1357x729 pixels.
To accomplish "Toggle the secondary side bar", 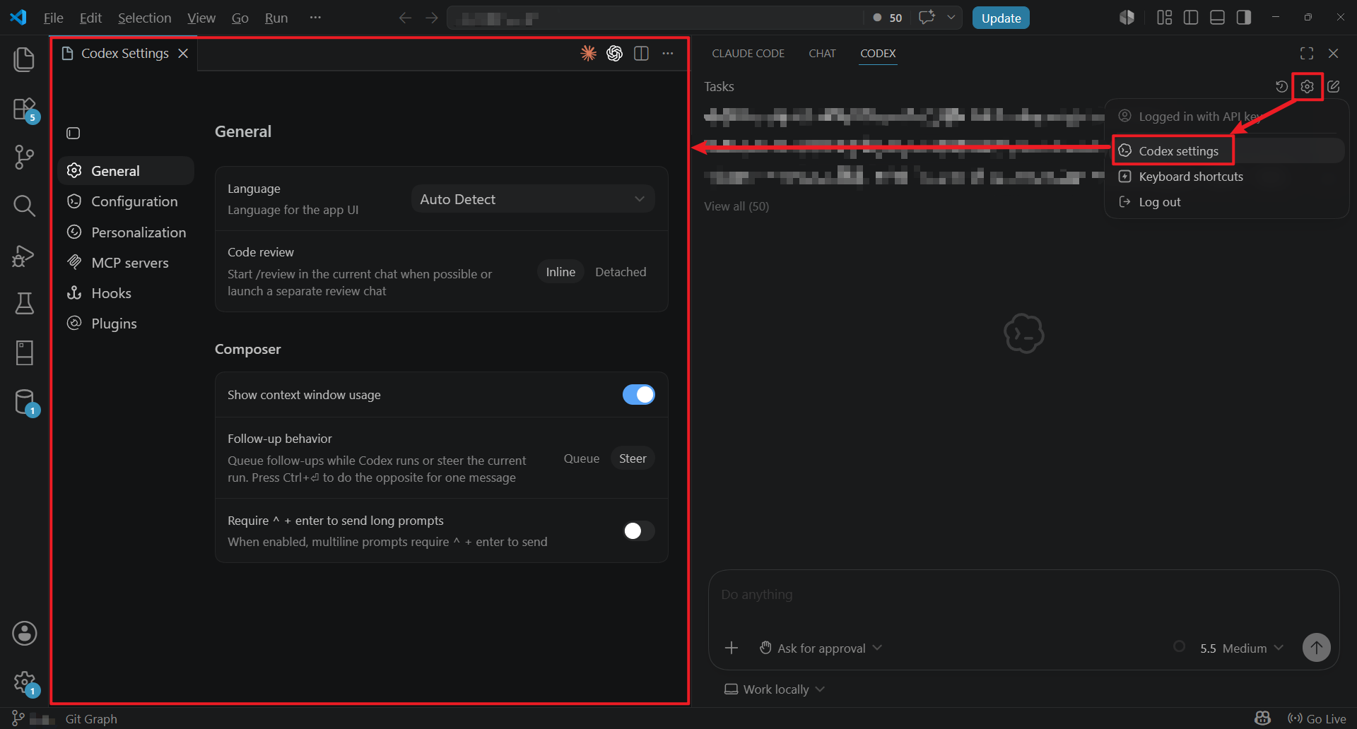I will [1244, 18].
